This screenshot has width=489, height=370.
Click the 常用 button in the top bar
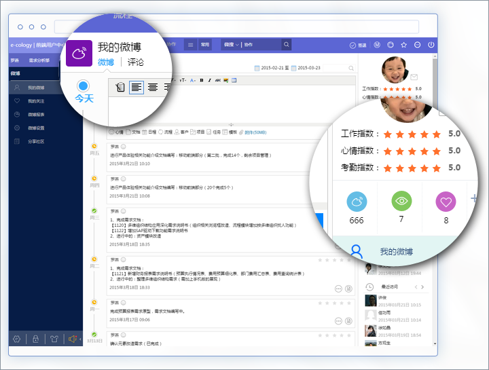[205, 45]
